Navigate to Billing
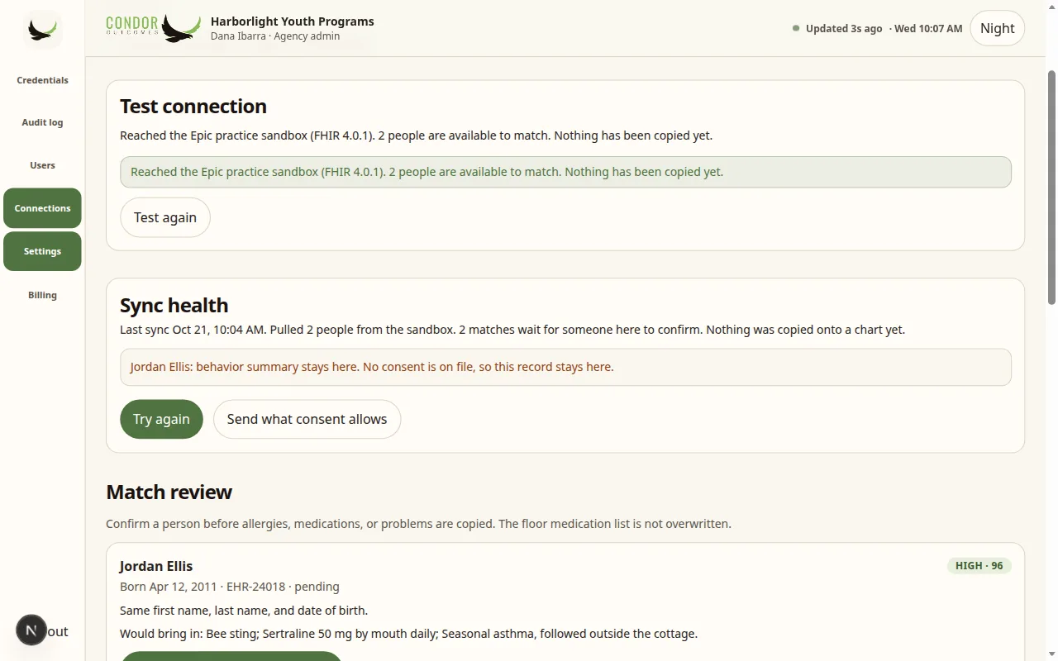This screenshot has height=661, width=1058. [42, 295]
